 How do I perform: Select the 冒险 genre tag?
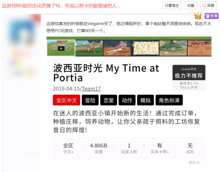point(90,100)
